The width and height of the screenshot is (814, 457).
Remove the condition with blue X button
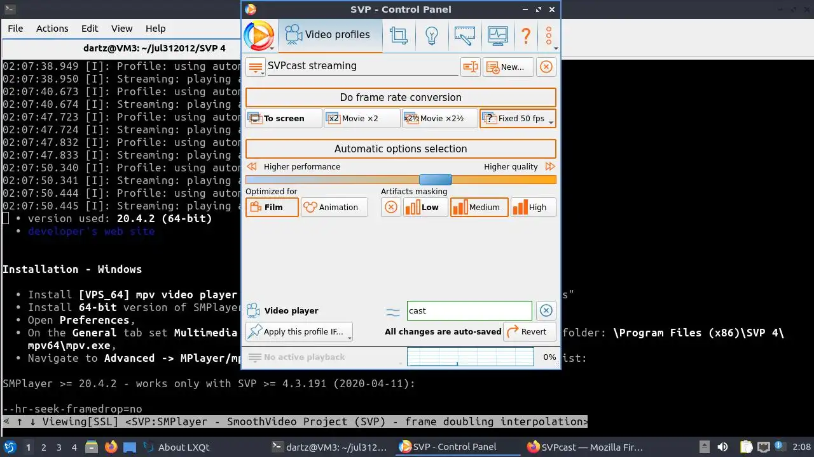point(546,310)
